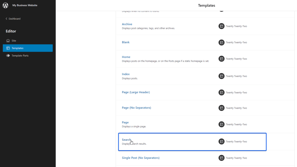This screenshot has height=167, width=297.
Task: Click 'Displays post categories, tags, and other archives.' text
Action: [148, 28]
